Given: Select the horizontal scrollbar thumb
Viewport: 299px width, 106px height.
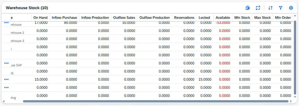Looking at the screenshot, I should (156, 101).
